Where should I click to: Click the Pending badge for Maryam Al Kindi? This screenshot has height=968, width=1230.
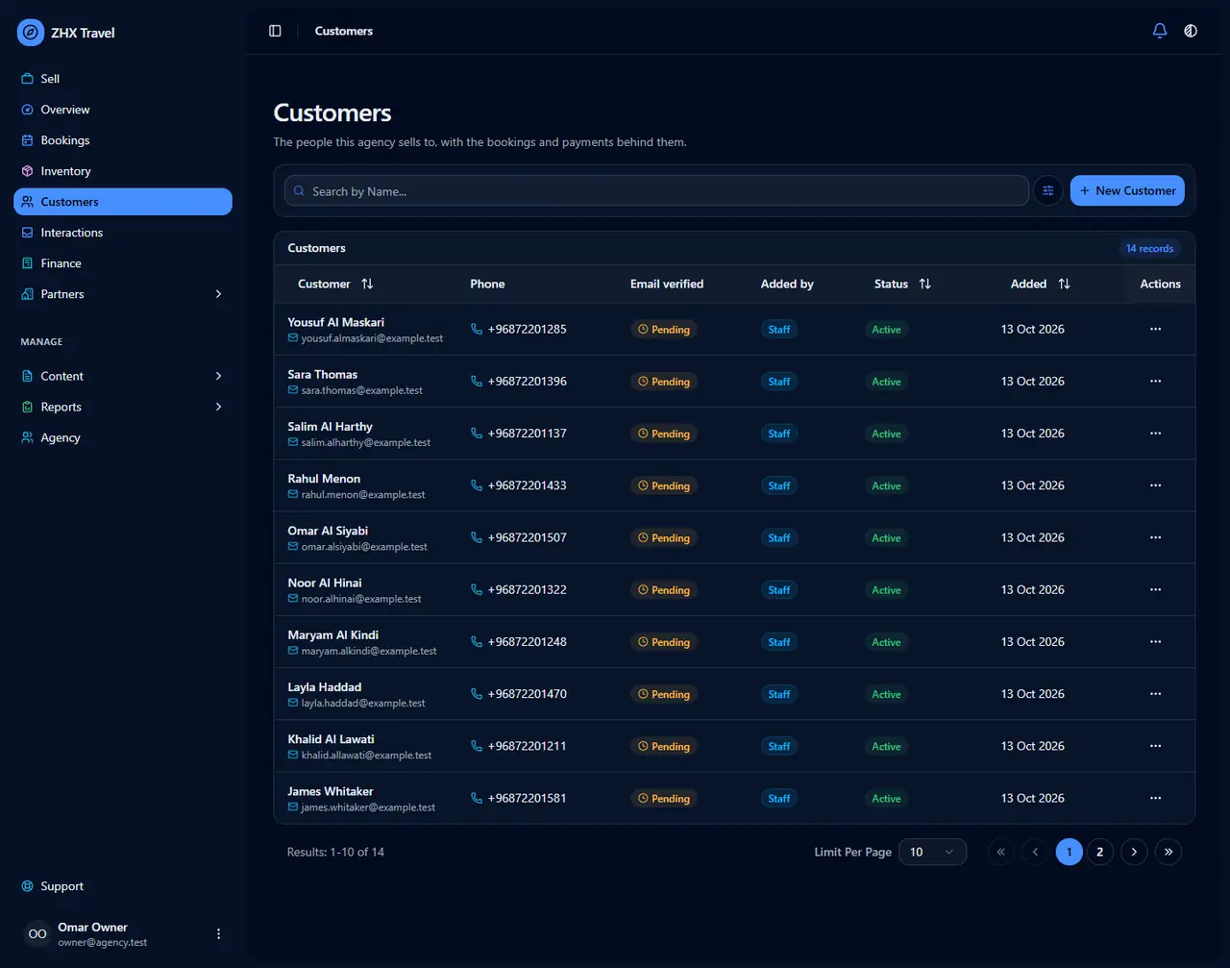pos(664,642)
